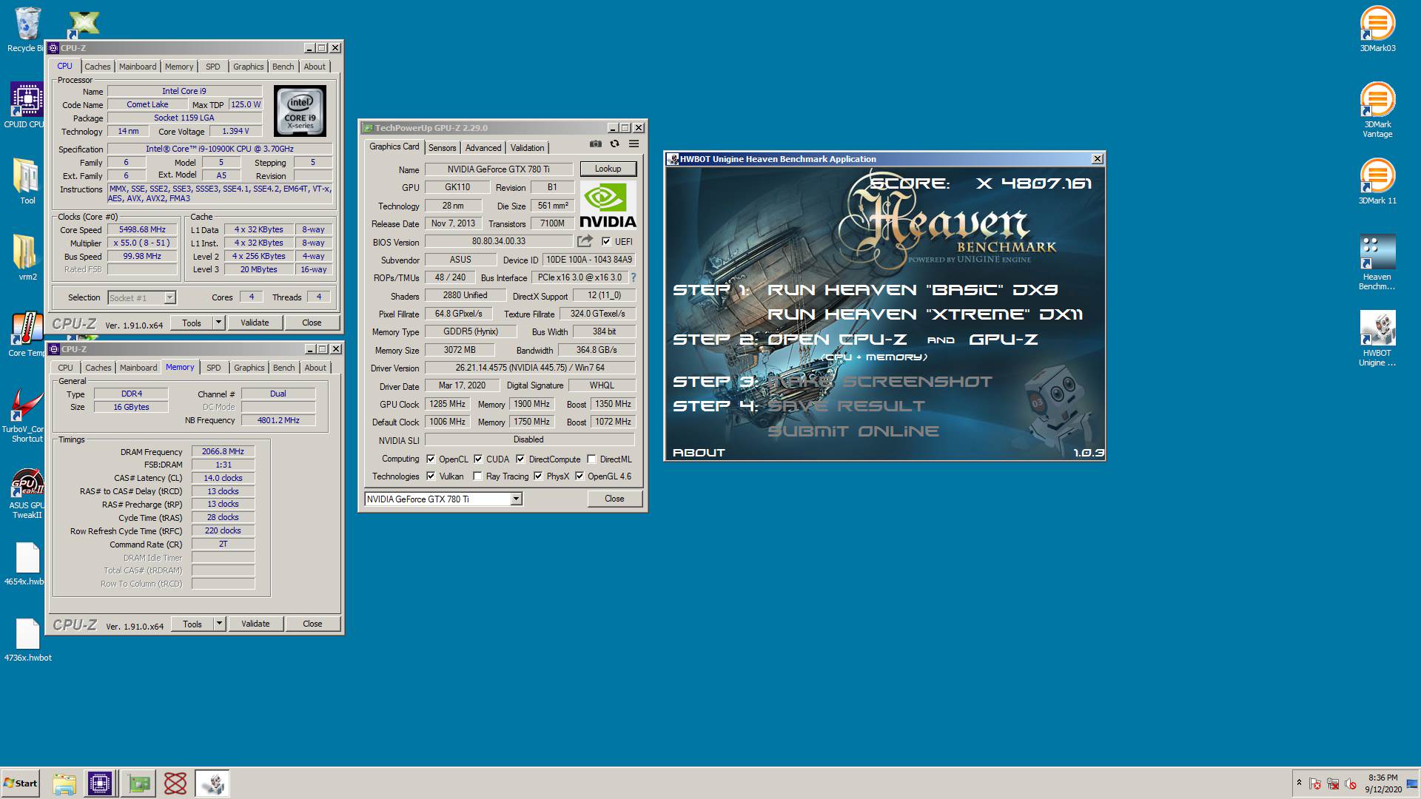Click the GPU-Z refresh icon
The image size is (1421, 799).
click(614, 144)
